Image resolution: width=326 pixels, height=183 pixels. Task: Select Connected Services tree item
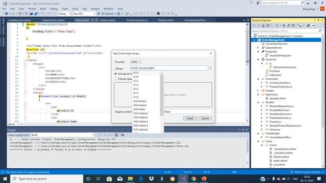[276, 44]
